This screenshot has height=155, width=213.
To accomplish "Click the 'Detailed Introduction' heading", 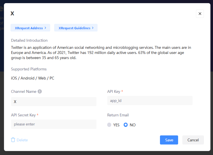I will 29,40.
